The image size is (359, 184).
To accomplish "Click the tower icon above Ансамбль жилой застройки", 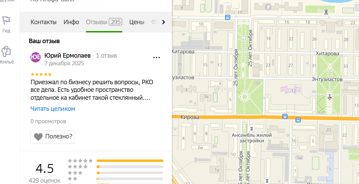I will click(252, 128).
